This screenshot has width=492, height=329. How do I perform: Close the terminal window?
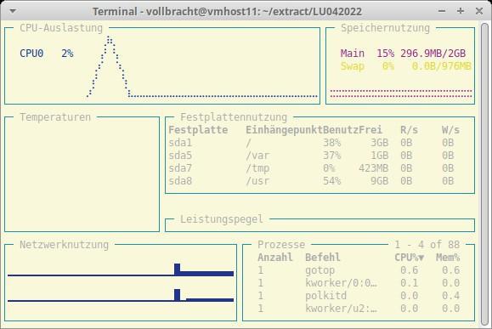coord(478,11)
